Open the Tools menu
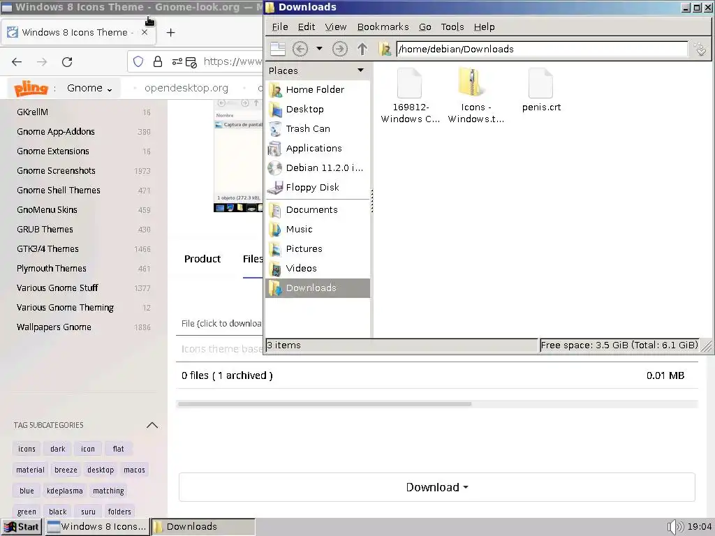The image size is (715, 536). [x=452, y=27]
